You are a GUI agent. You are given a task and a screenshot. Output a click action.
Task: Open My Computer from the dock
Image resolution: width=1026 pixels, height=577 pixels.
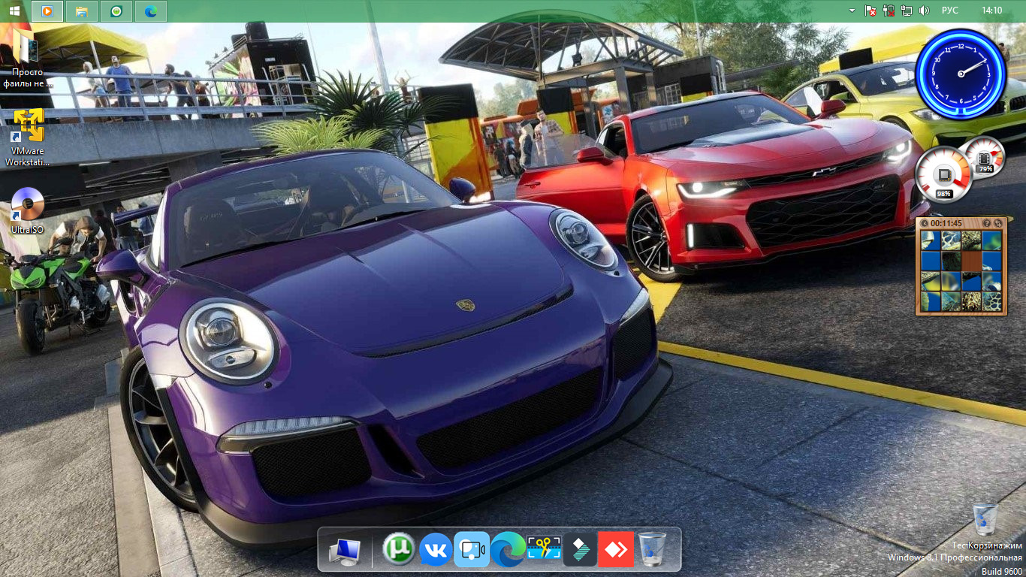coord(345,551)
